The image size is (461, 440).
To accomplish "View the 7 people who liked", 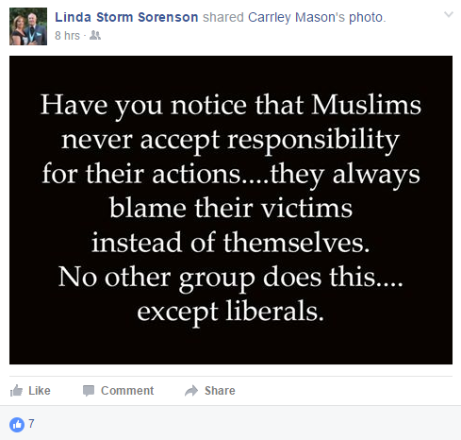I will 31,424.
